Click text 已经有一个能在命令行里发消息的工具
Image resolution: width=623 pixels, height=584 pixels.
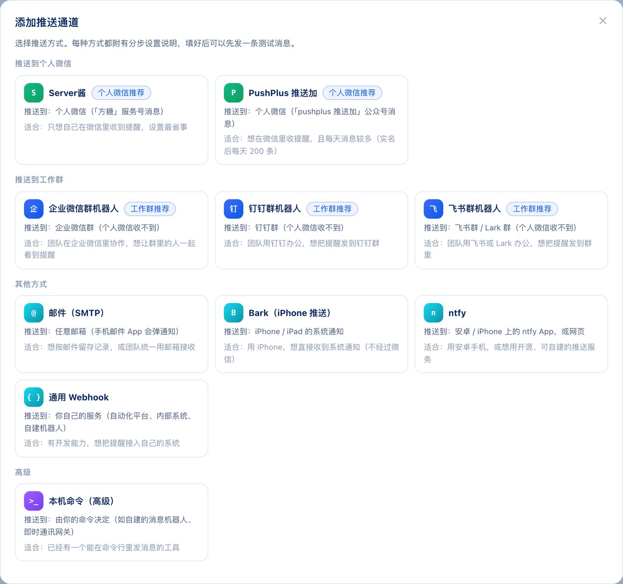[113, 547]
